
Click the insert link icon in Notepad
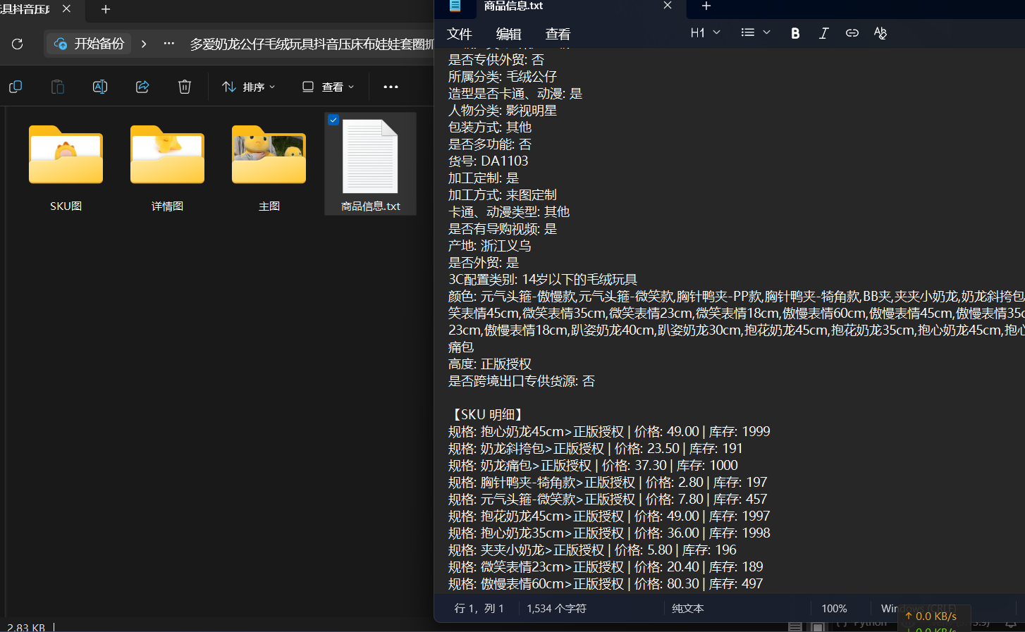pos(852,32)
